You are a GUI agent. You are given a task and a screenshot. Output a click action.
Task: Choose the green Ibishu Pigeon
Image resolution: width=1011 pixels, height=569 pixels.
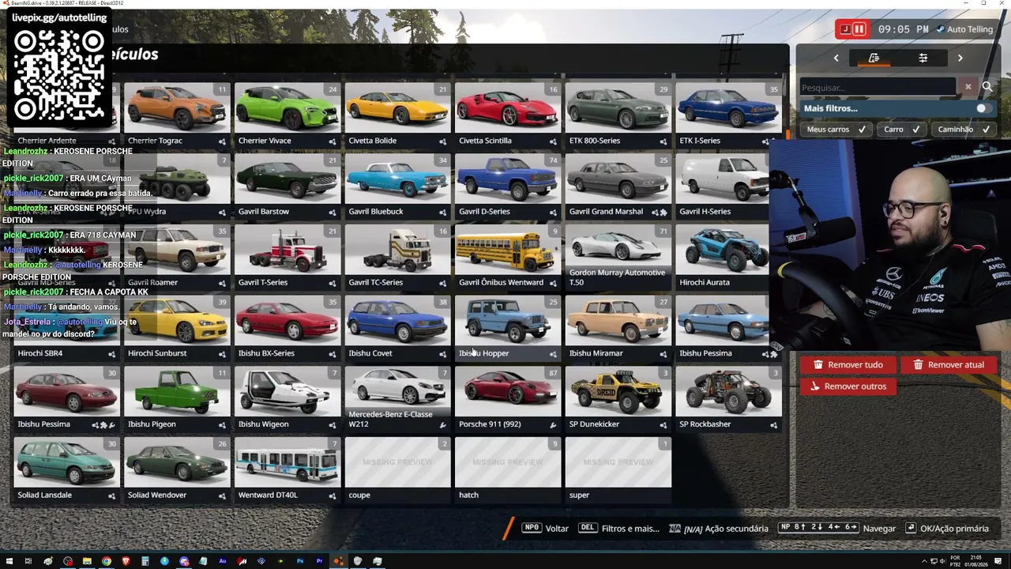177,399
